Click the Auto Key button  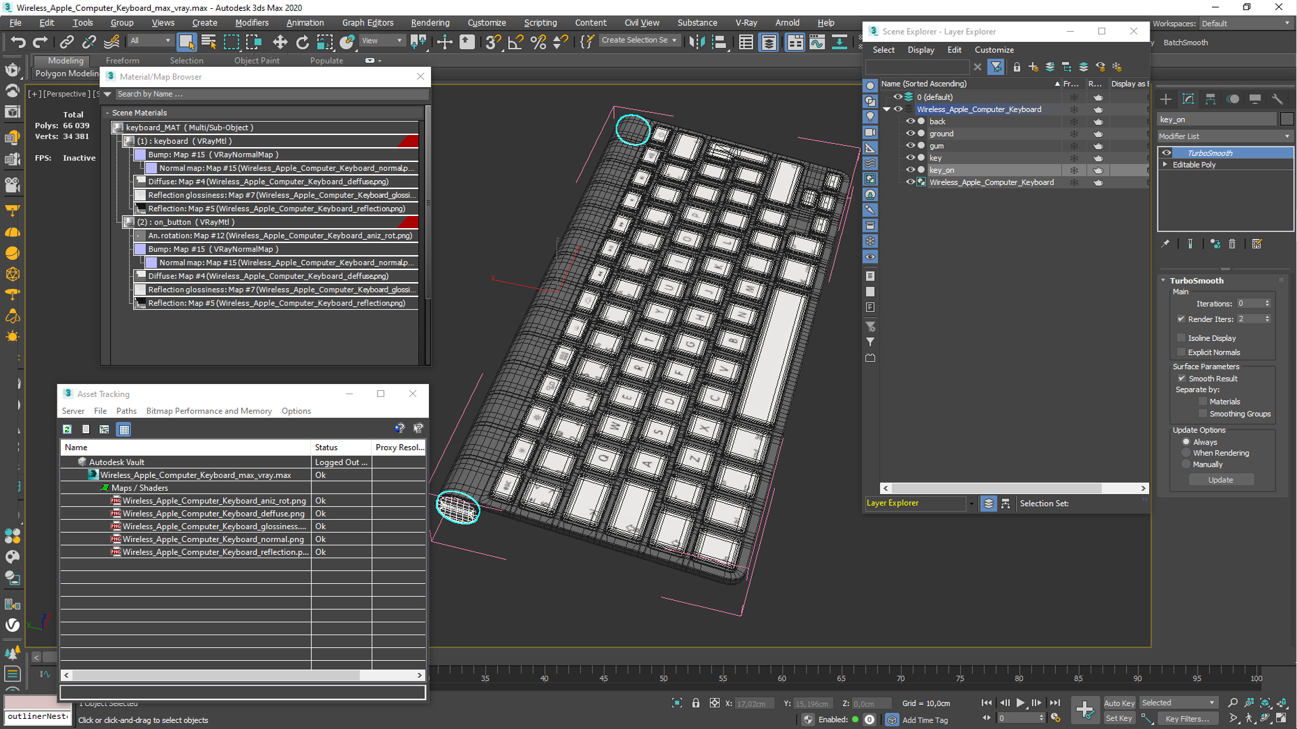(x=1119, y=703)
